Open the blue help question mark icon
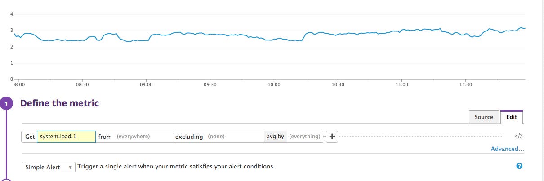Image resolution: width=544 pixels, height=181 pixels. (x=519, y=166)
